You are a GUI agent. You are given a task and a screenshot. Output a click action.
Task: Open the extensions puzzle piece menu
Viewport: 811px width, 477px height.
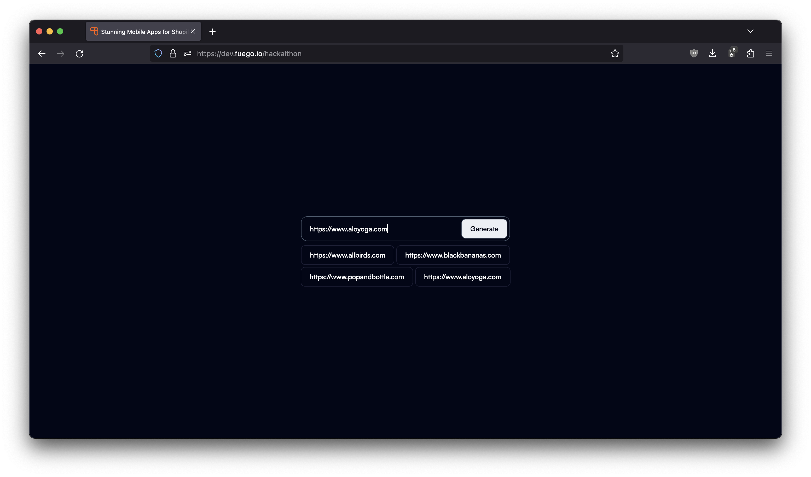(750, 54)
